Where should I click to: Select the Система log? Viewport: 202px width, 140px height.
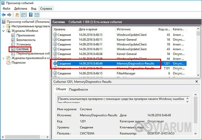click(22, 49)
